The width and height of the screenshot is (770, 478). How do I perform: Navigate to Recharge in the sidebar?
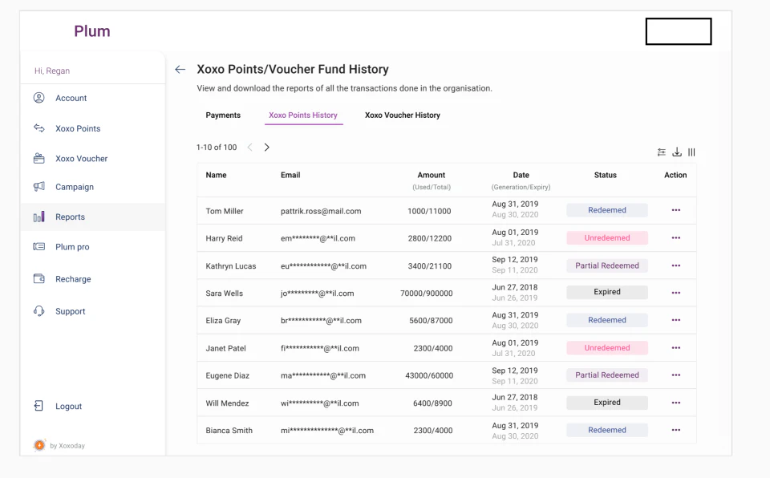(73, 279)
